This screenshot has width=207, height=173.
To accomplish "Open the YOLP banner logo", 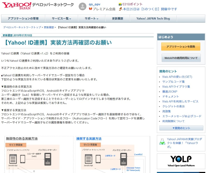I will pos(181,161).
